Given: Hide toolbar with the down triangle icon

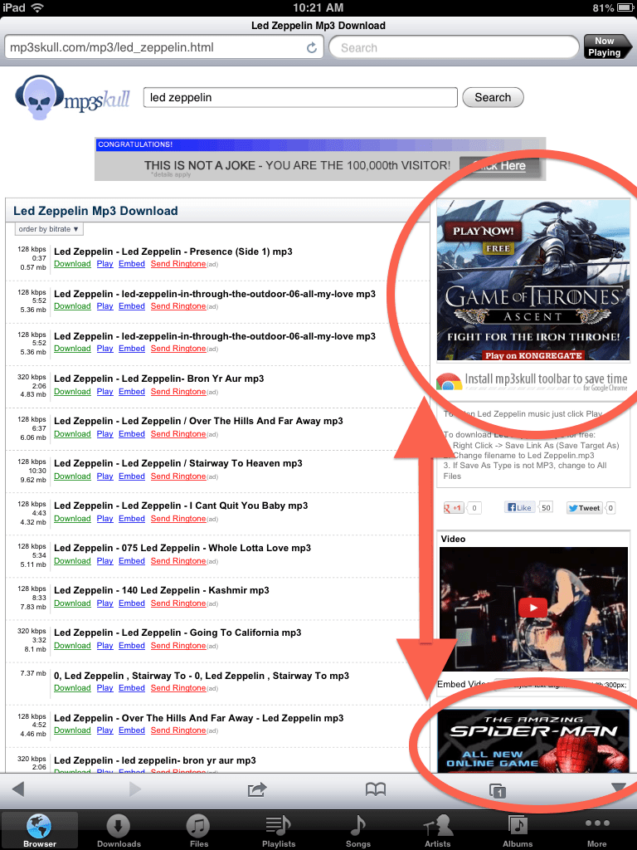Looking at the screenshot, I should tap(618, 789).
